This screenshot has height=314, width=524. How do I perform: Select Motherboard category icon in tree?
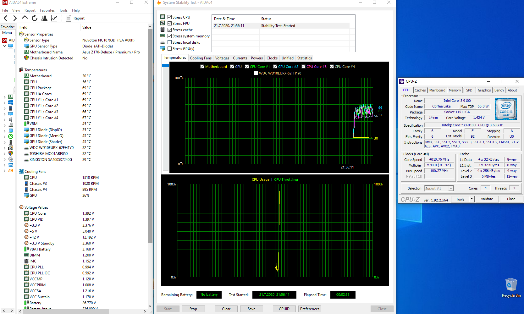(x=11, y=97)
